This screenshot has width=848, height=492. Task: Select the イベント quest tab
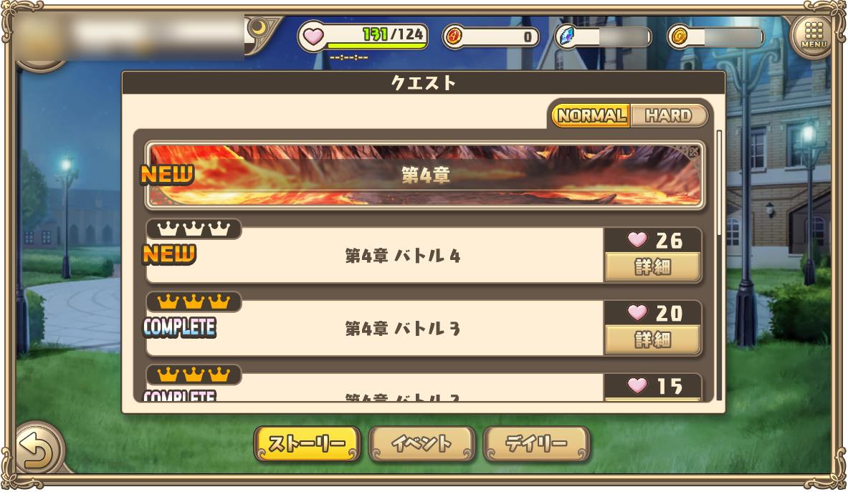421,444
